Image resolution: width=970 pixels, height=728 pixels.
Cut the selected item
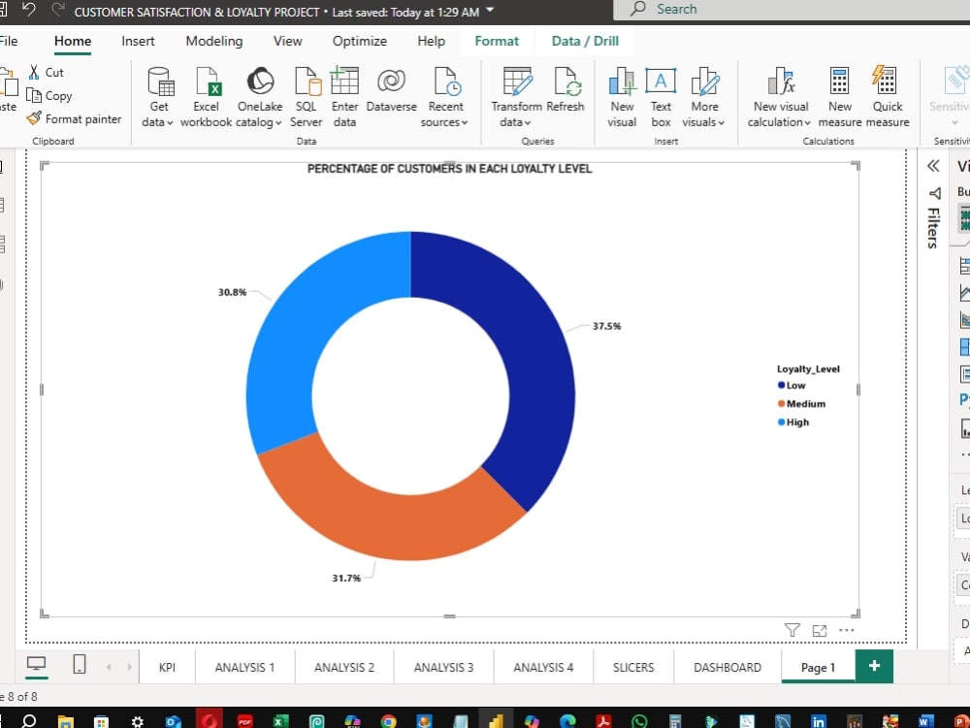tap(46, 73)
